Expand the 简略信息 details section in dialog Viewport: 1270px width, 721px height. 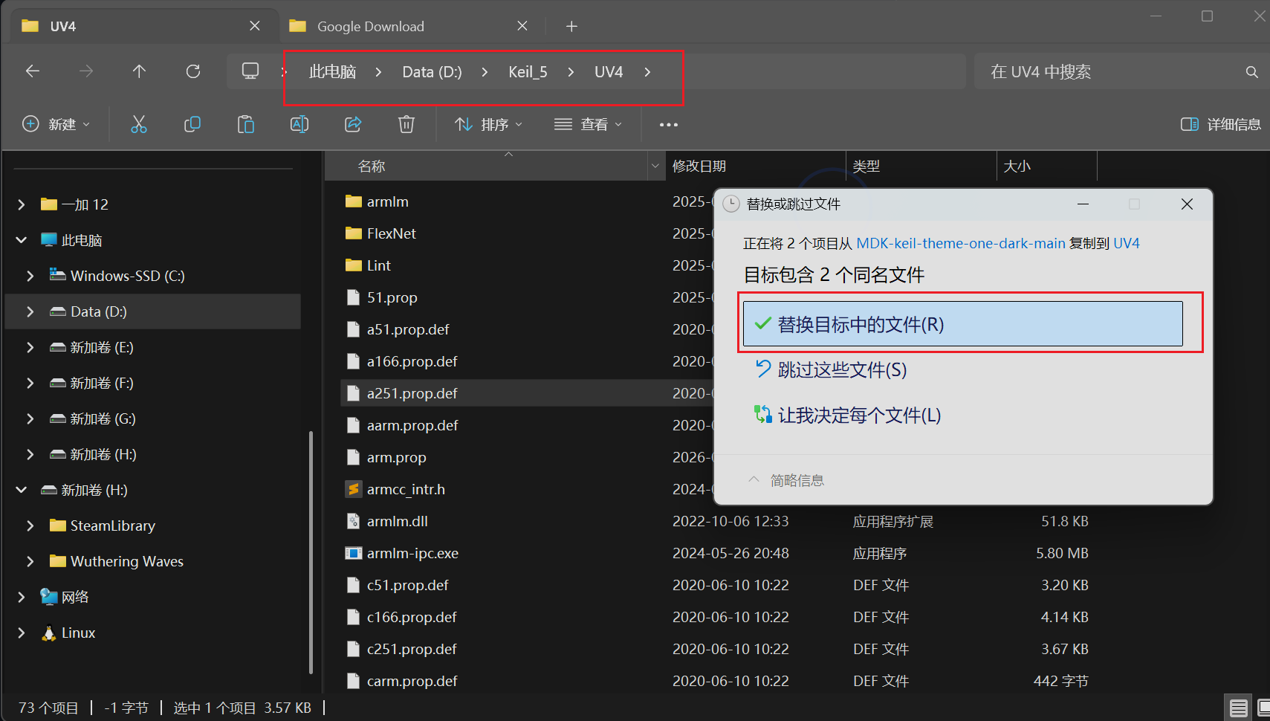click(785, 480)
